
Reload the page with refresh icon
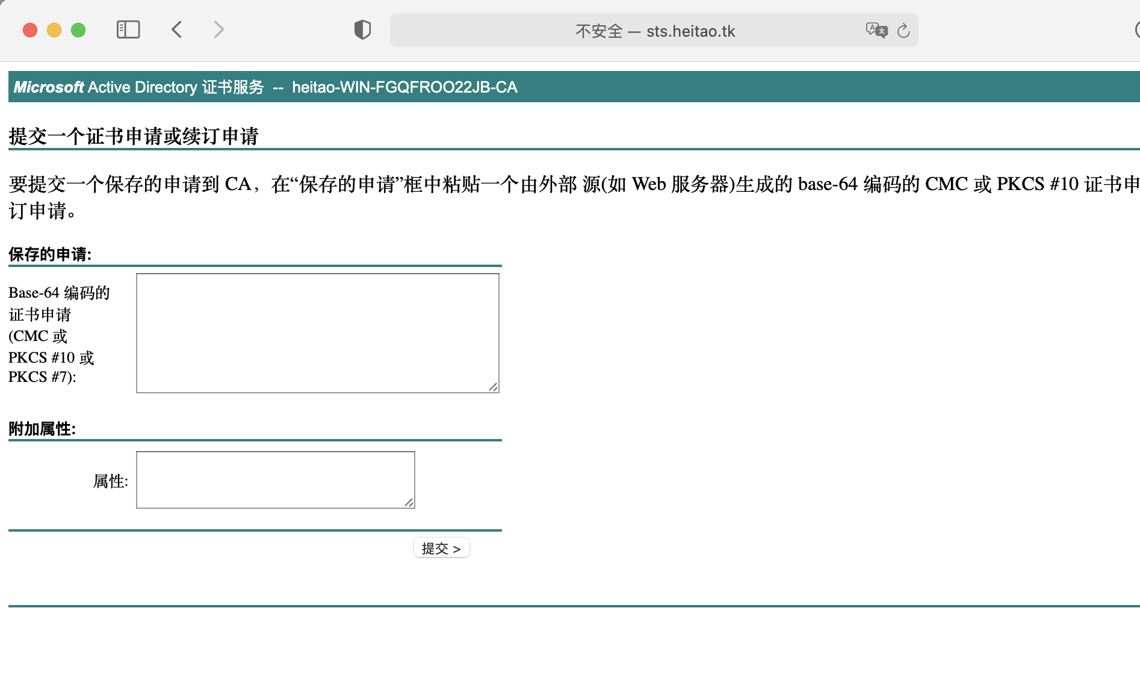(903, 31)
